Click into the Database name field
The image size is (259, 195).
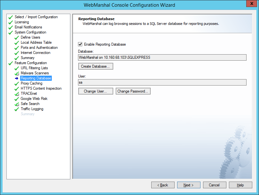(x=162, y=57)
